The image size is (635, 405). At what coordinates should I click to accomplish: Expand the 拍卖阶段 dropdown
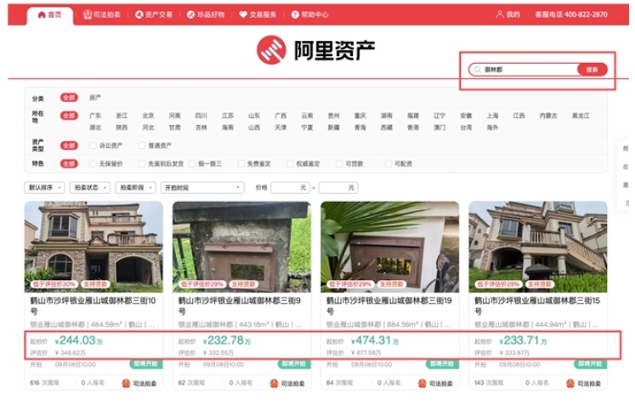coord(136,188)
